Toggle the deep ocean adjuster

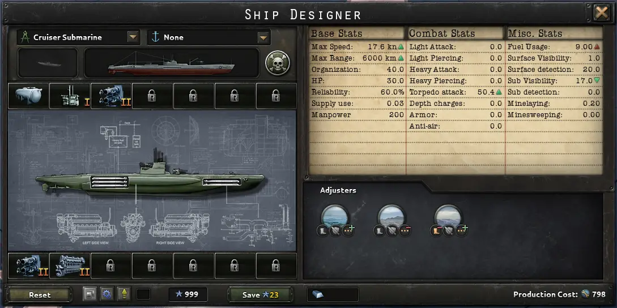[x=335, y=216]
